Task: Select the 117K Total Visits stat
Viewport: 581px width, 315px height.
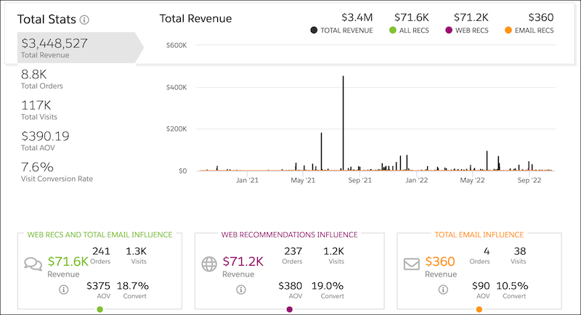Action: click(x=39, y=110)
